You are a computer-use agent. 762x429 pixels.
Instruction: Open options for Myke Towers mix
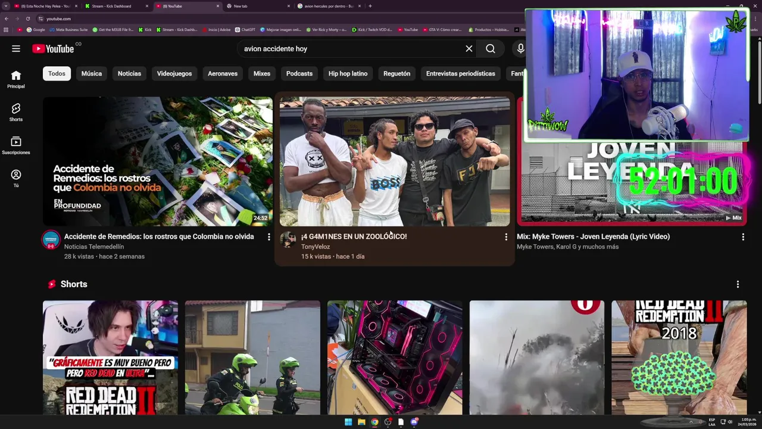(743, 237)
